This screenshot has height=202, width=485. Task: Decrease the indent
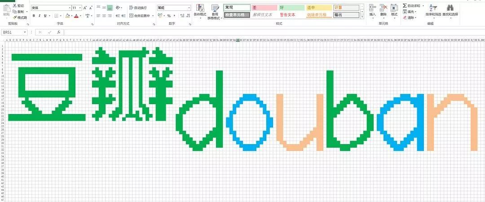pos(118,16)
